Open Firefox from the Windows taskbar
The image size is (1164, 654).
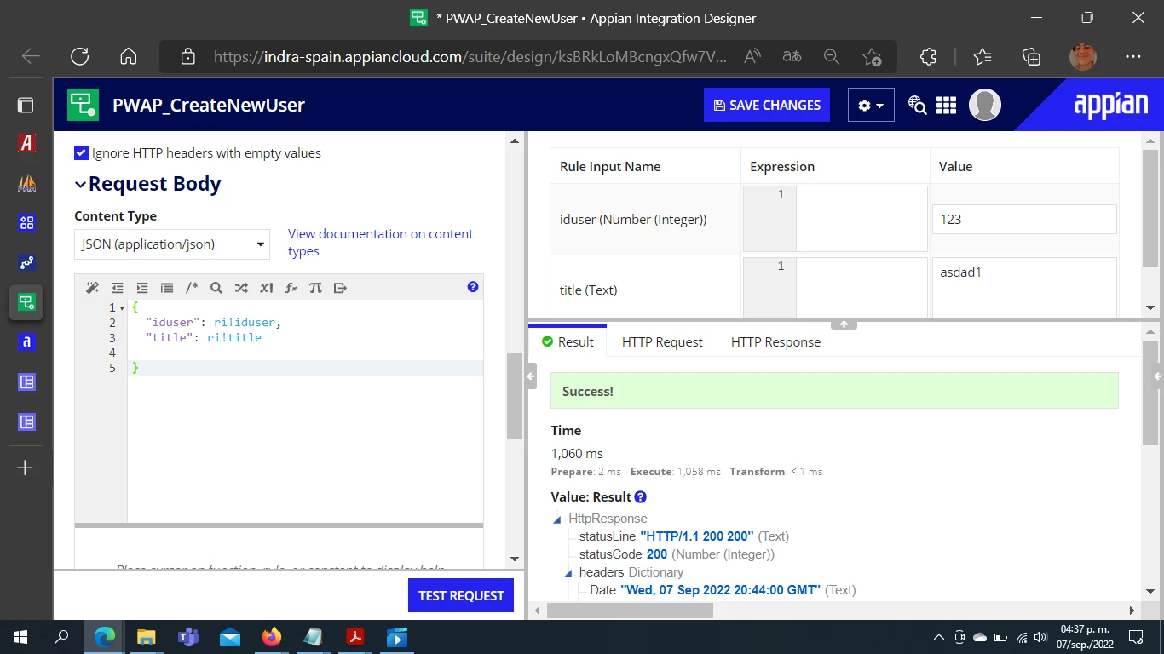point(272,636)
